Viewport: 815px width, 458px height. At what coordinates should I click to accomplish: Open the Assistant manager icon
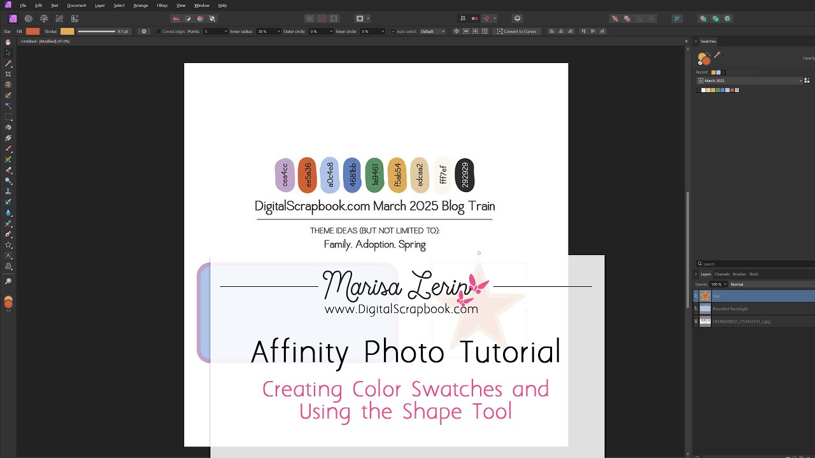point(518,18)
